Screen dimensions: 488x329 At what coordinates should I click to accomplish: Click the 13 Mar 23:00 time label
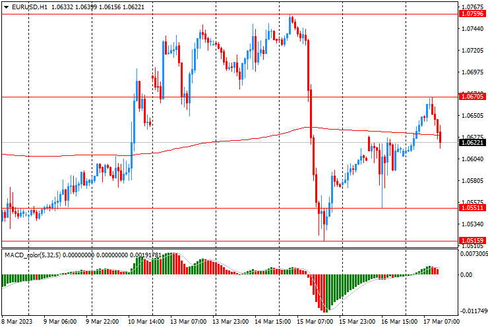pyautogui.click(x=230, y=321)
